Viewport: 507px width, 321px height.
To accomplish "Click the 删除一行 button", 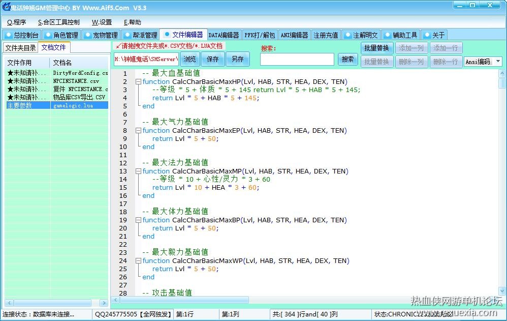I will tap(446, 62).
